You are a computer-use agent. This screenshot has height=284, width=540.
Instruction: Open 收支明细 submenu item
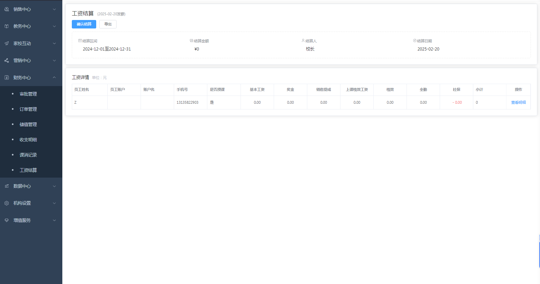click(31, 140)
